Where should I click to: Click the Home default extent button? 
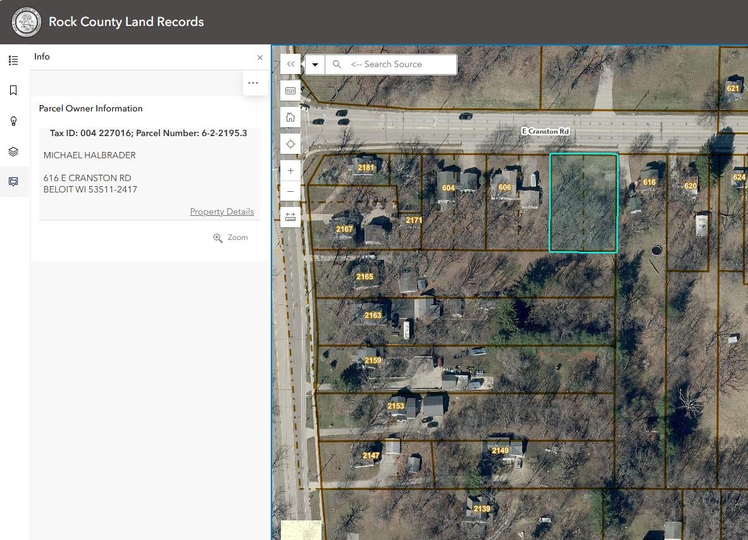pos(290,117)
